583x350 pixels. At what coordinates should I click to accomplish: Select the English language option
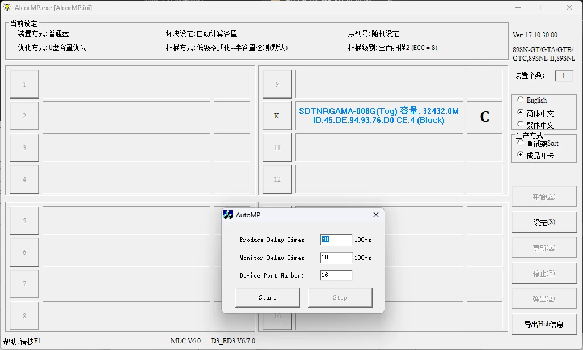point(521,100)
